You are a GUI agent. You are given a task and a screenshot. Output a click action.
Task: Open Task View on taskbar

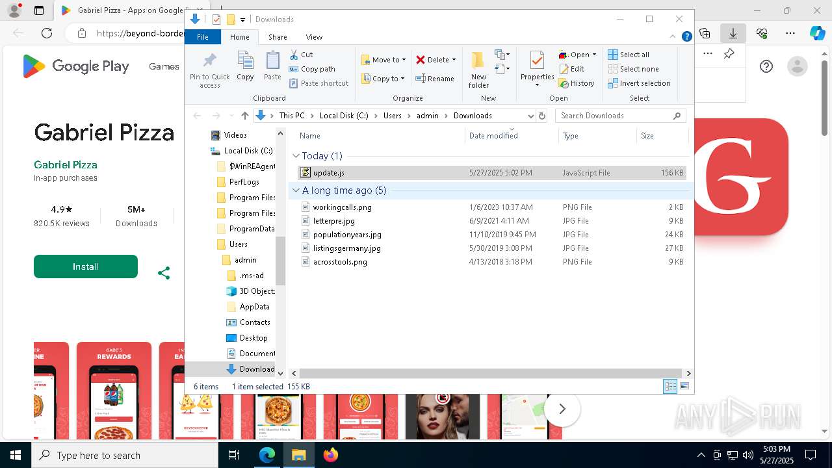[235, 455]
